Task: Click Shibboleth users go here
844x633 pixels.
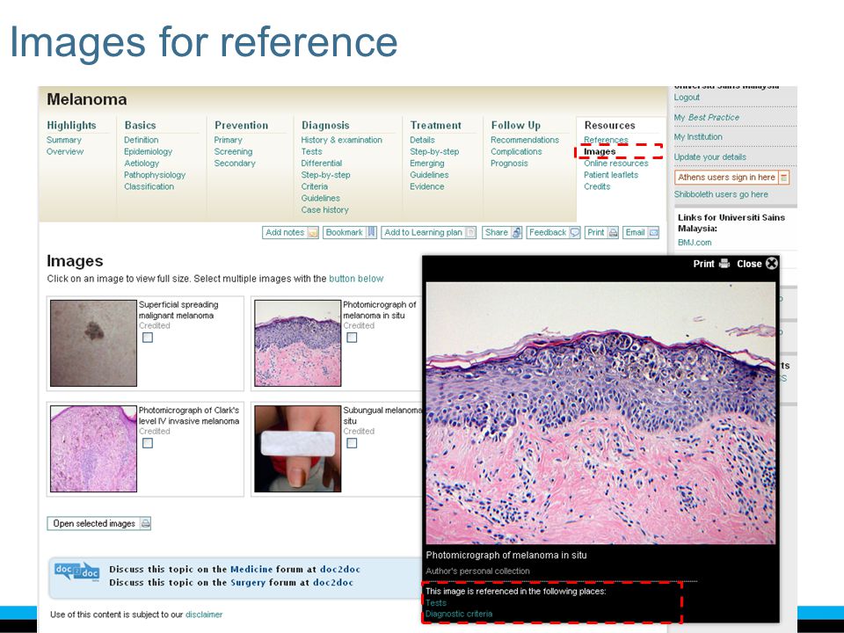Action: (721, 194)
